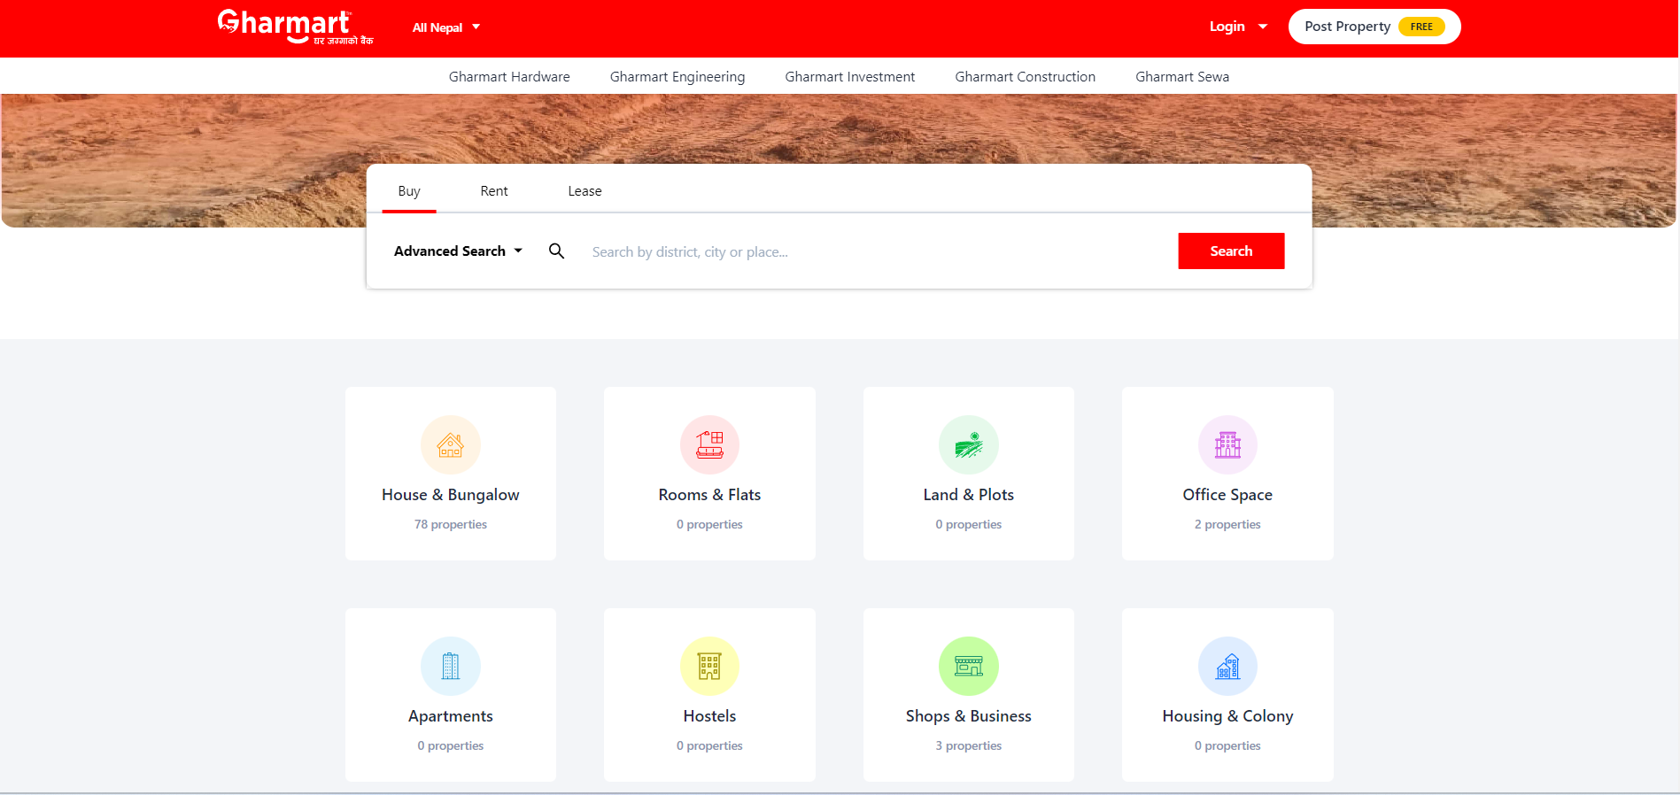
Task: Open the All Nepal location dropdown
Action: [x=446, y=27]
